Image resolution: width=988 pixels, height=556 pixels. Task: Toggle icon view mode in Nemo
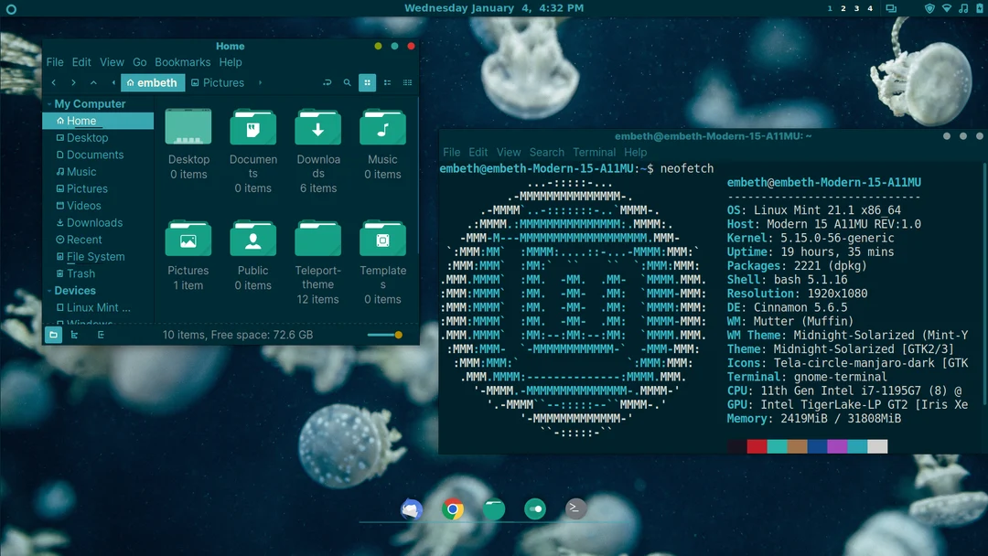[x=367, y=82]
